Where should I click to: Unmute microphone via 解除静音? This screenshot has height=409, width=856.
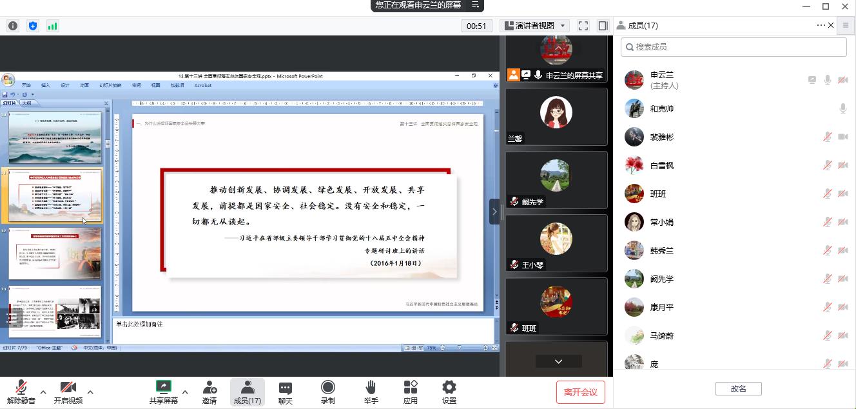click(x=21, y=392)
